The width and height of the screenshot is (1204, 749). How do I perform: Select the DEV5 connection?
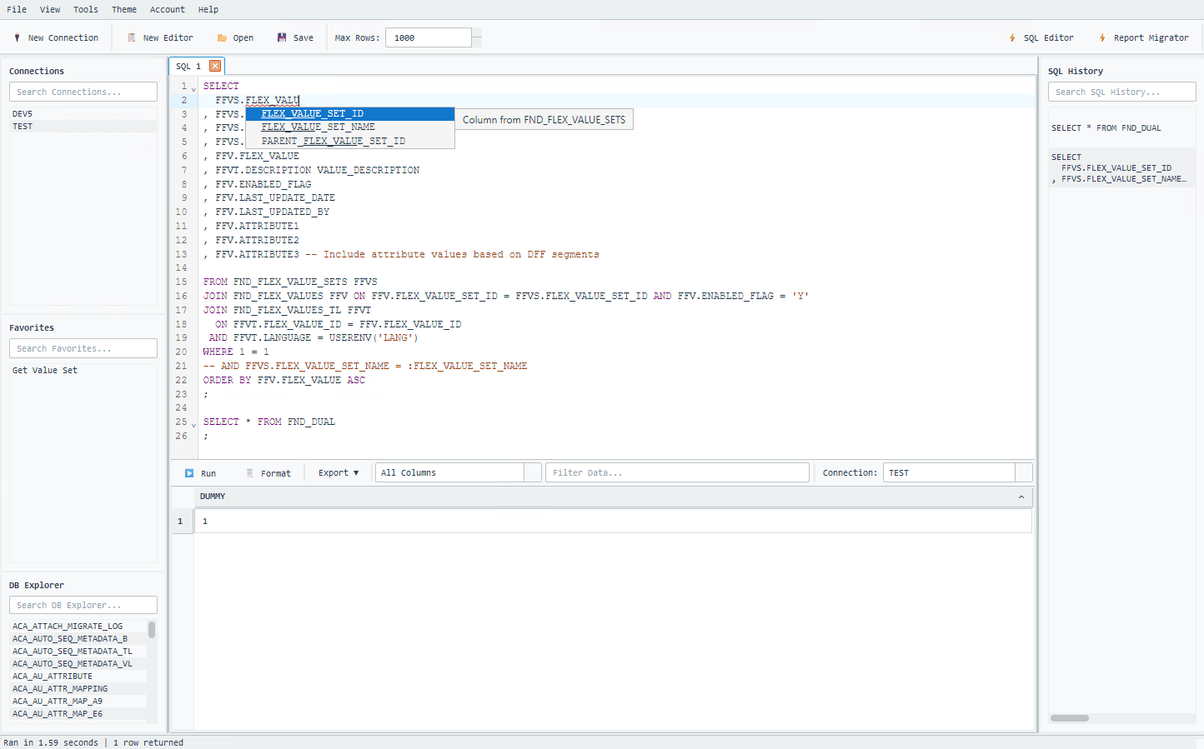click(23, 114)
